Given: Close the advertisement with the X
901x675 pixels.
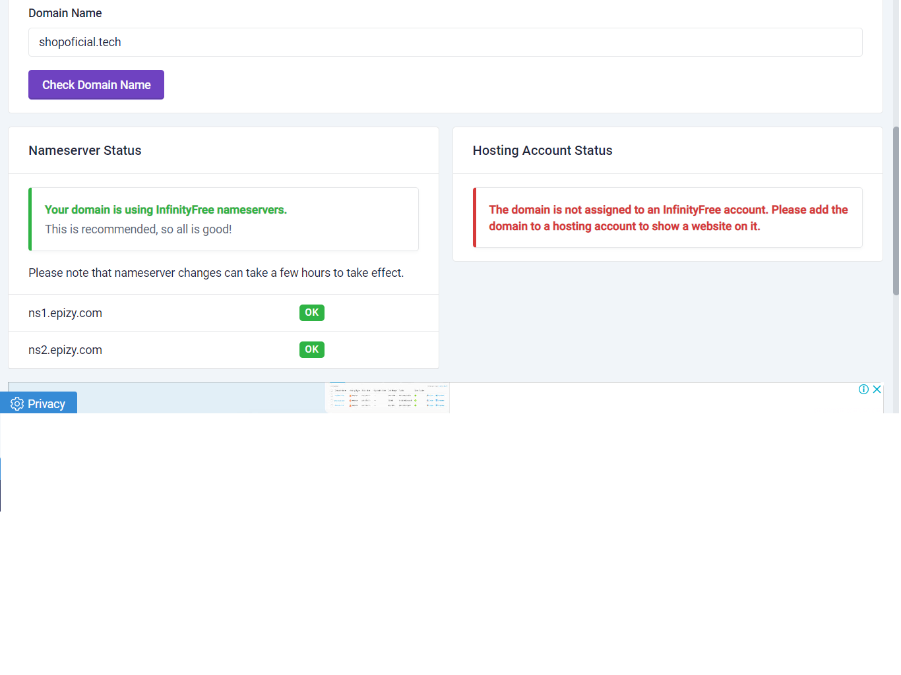Looking at the screenshot, I should coord(877,390).
